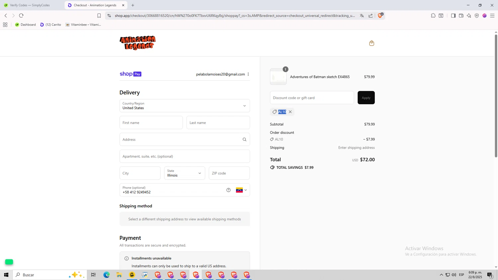
Task: Open the notifications action center
Action: pyautogui.click(x=490, y=275)
